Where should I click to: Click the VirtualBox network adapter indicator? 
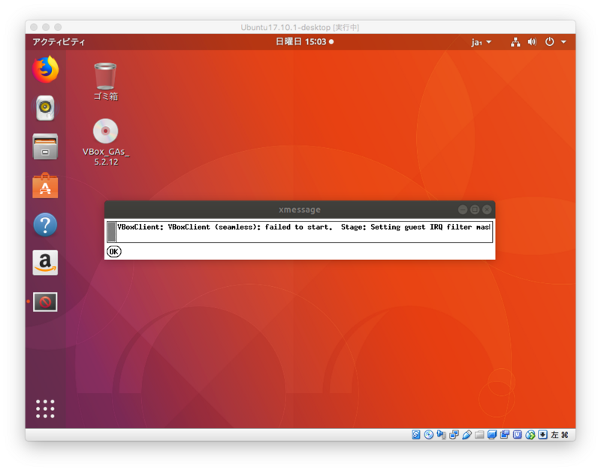(x=454, y=435)
